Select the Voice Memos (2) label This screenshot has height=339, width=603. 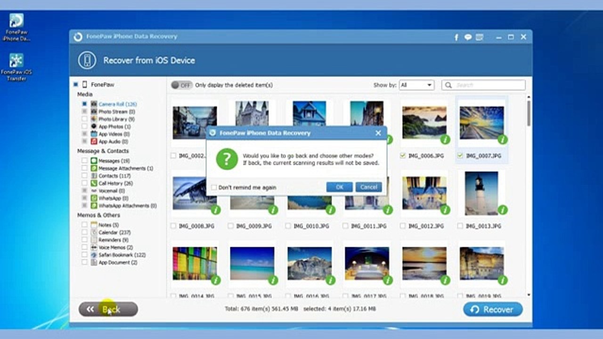pyautogui.click(x=116, y=247)
